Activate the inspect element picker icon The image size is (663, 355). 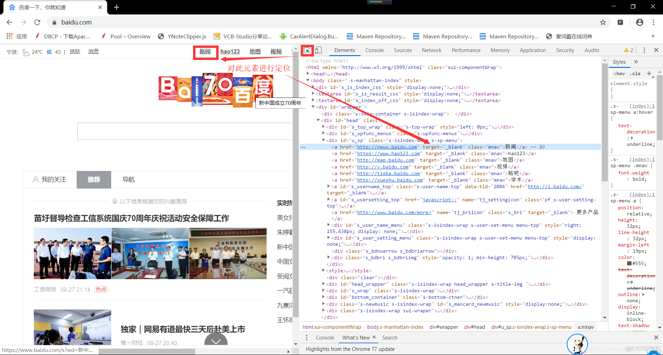307,50
